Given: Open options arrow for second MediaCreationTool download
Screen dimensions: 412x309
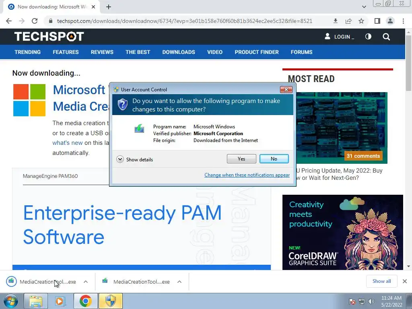Looking at the screenshot, I should pyautogui.click(x=179, y=282).
